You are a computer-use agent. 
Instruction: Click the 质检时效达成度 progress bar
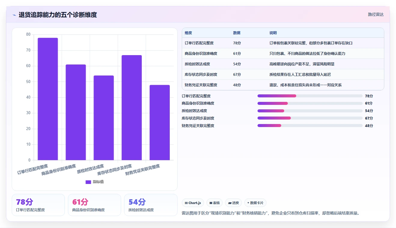point(310,111)
